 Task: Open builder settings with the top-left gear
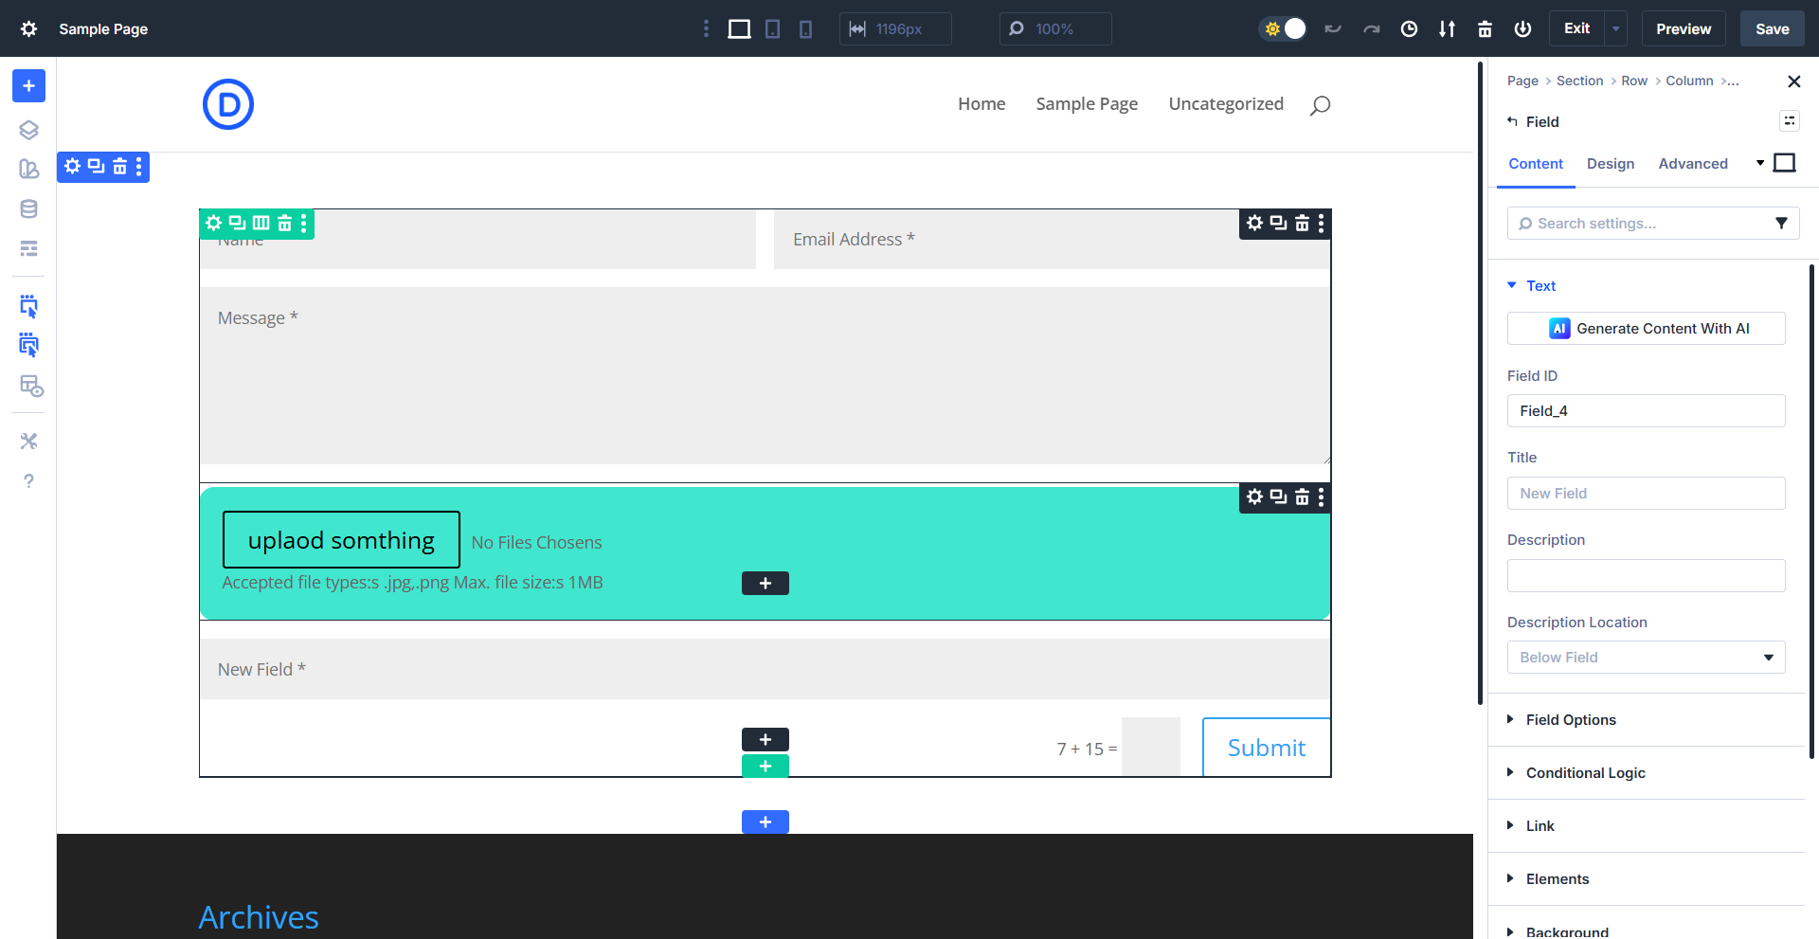tap(28, 28)
